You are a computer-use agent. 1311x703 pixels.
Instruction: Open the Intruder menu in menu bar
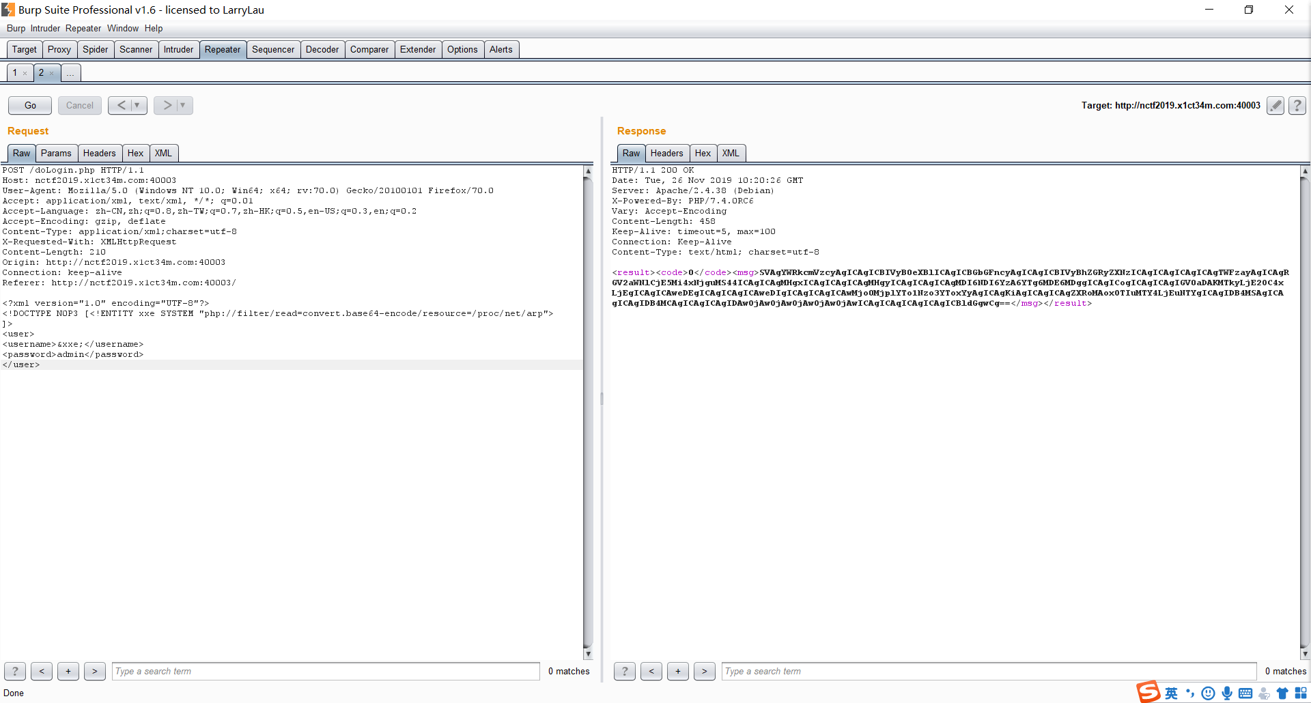point(45,29)
